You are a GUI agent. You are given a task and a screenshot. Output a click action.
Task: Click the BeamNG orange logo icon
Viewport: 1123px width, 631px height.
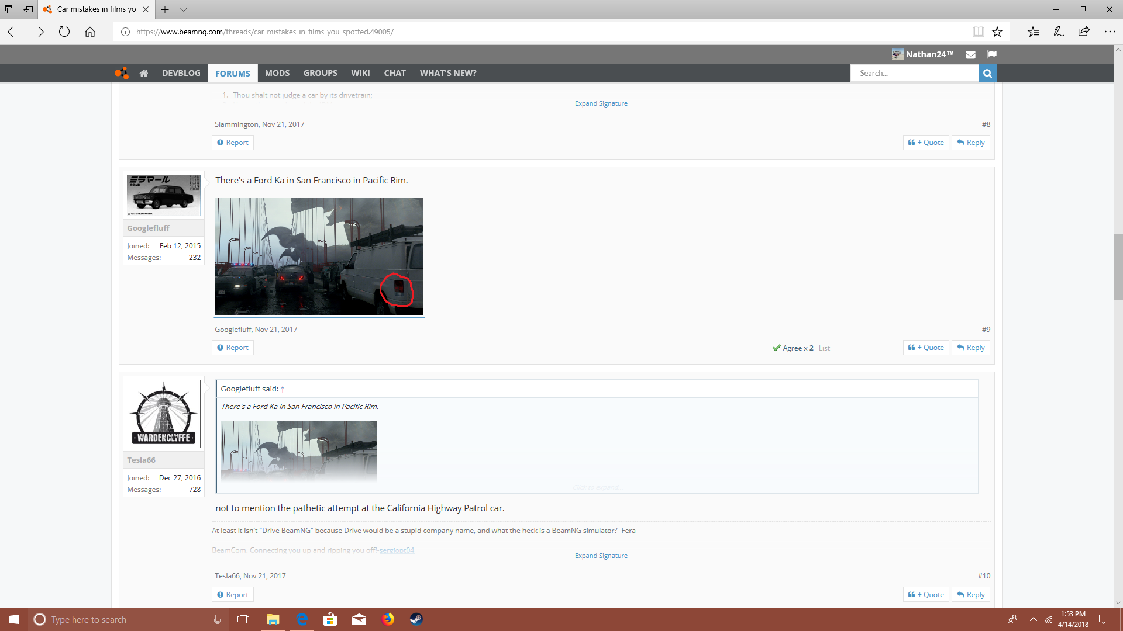122,73
